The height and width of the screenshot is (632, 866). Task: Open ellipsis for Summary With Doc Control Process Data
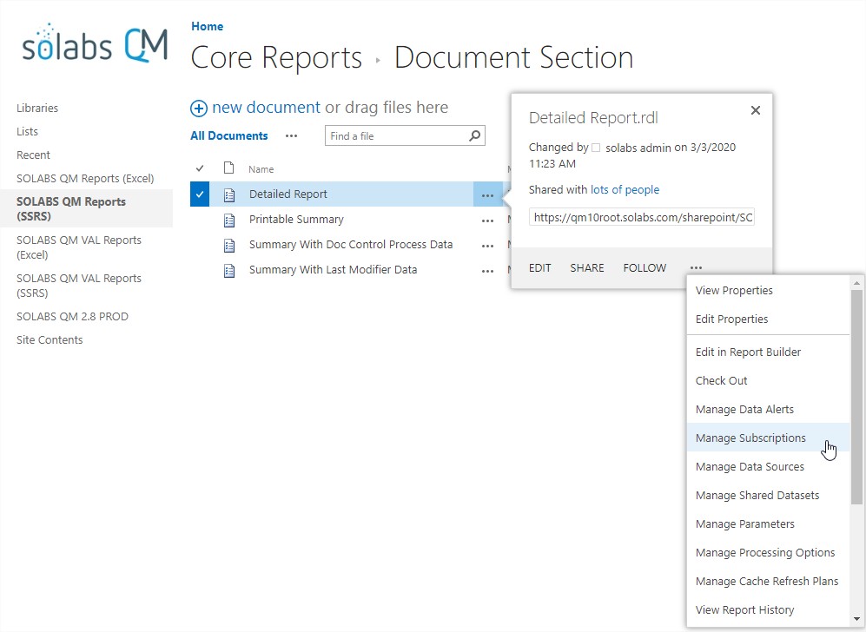tap(487, 246)
